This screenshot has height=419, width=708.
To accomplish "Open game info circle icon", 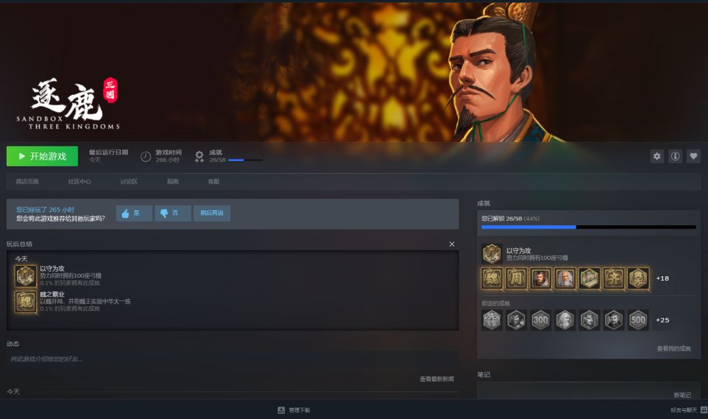I will tap(675, 156).
